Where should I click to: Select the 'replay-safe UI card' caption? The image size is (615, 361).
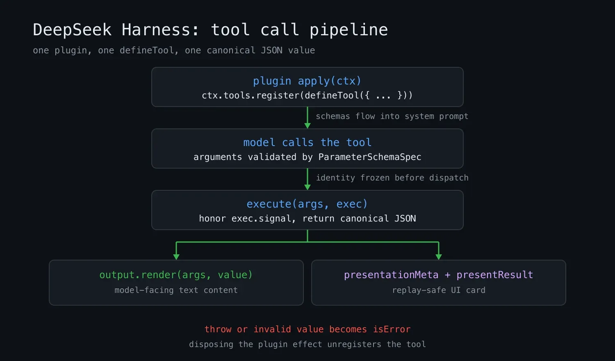[x=438, y=290]
